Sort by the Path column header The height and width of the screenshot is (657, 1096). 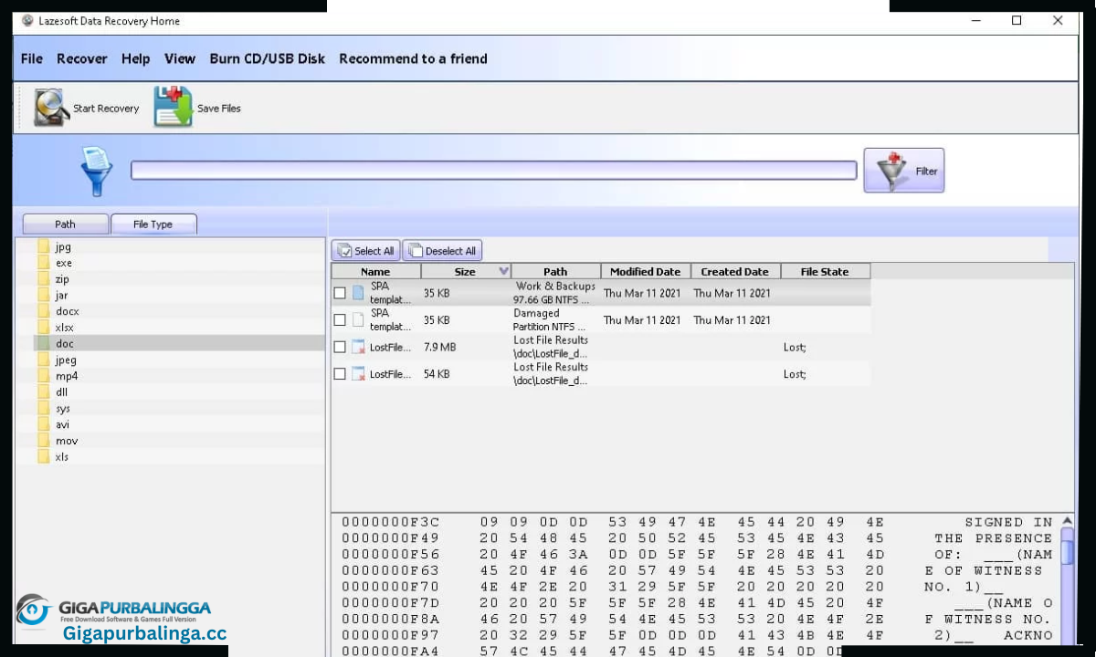pos(555,272)
